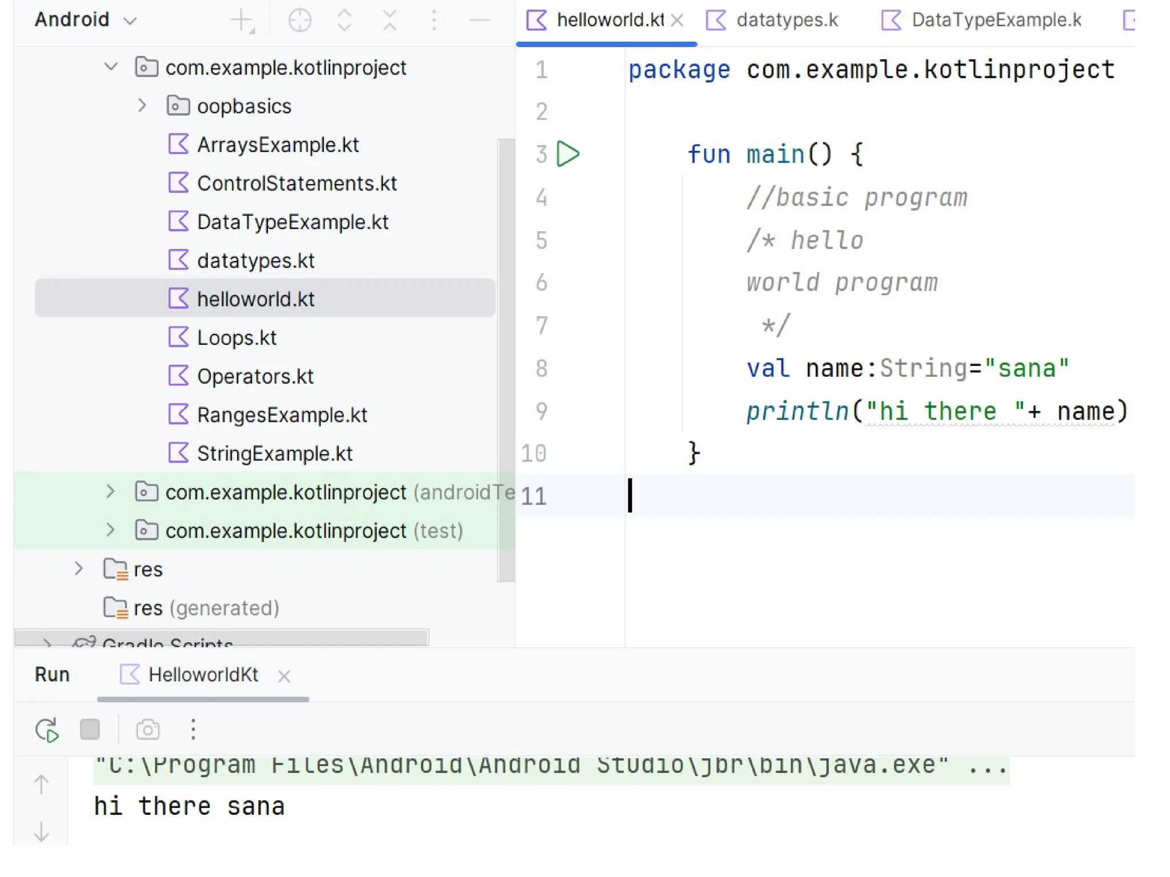Image resolution: width=1170 pixels, height=877 pixels.
Task: Open Loops.kt in the project tree
Action: pyautogui.click(x=237, y=337)
